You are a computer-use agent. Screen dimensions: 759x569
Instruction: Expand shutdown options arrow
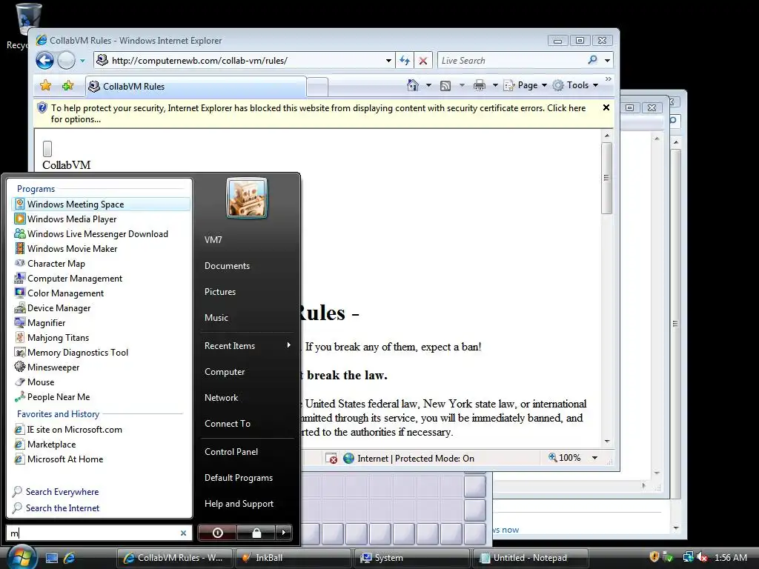click(284, 533)
